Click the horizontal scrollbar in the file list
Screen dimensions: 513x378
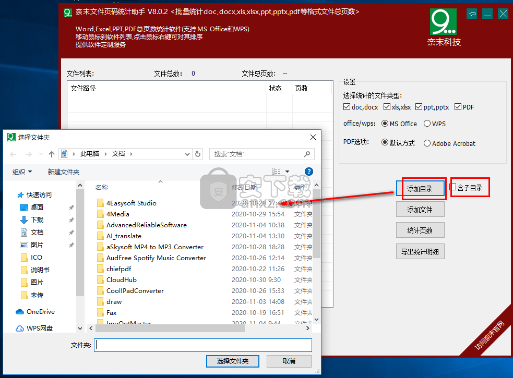[170, 328]
